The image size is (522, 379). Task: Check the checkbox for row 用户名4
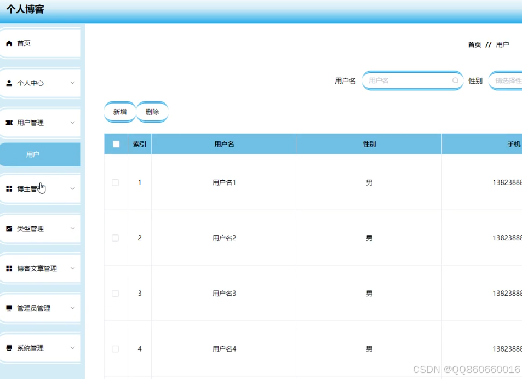point(115,349)
